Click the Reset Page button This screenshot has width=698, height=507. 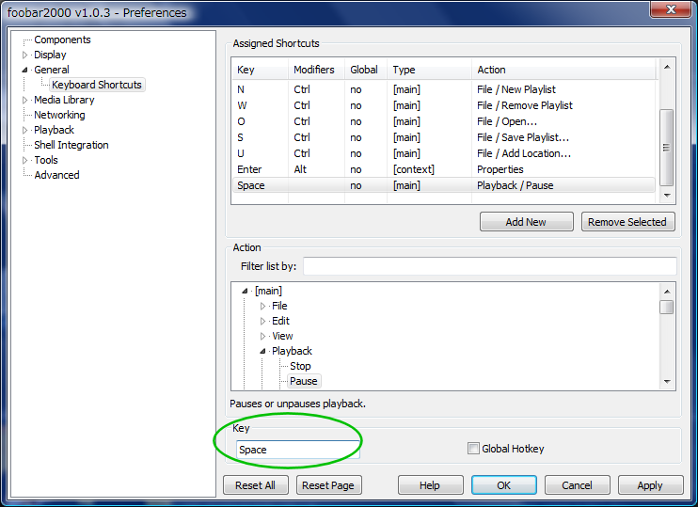click(x=328, y=485)
